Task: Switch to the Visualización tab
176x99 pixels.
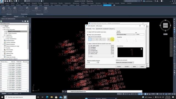Action: 106,29
